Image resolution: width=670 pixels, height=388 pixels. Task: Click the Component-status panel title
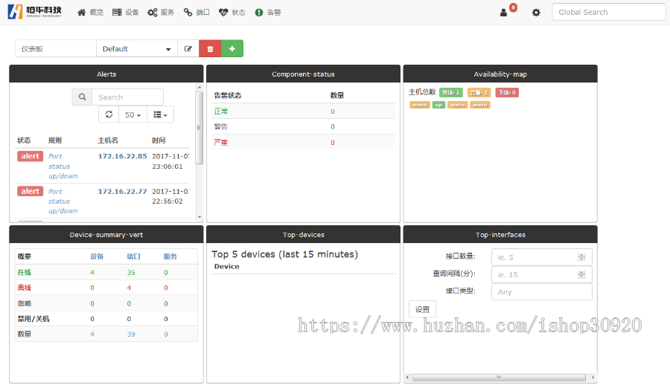coord(304,74)
